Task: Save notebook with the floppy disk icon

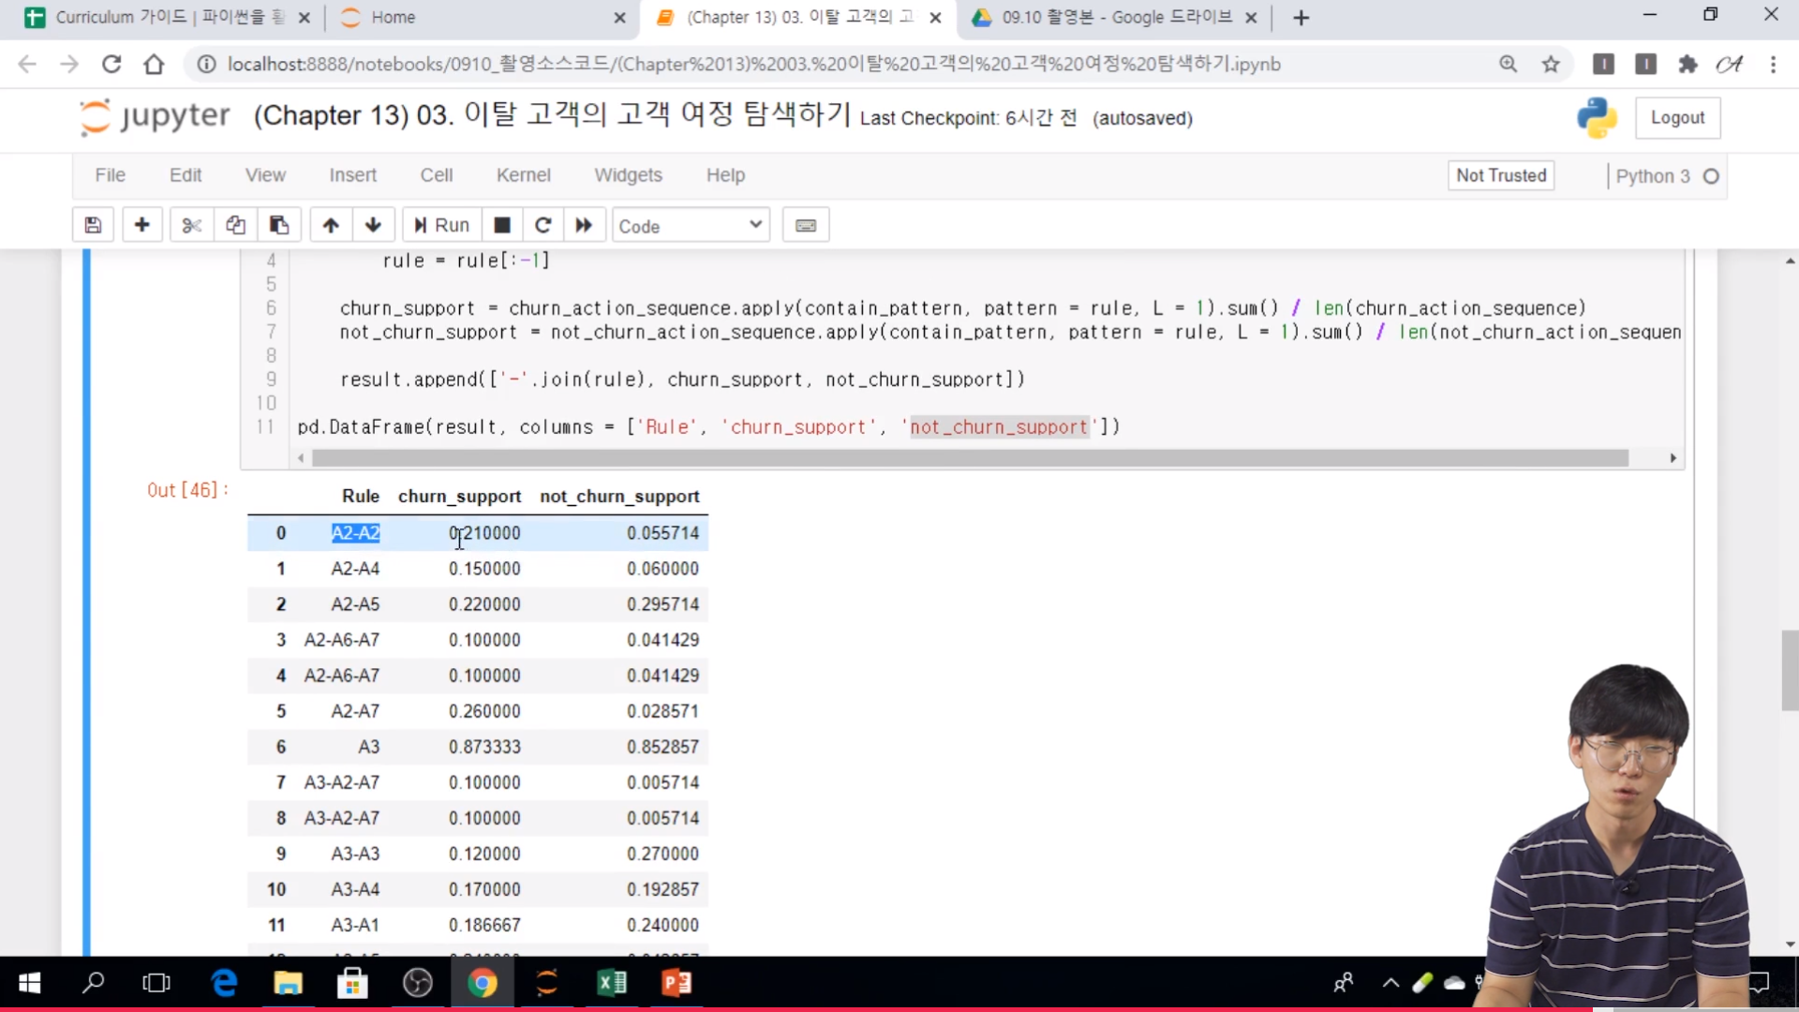Action: click(93, 225)
